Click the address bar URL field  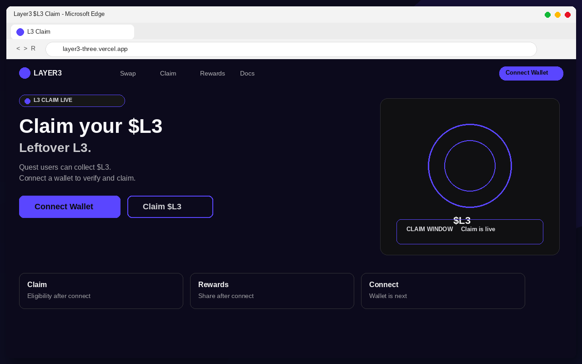click(x=291, y=49)
